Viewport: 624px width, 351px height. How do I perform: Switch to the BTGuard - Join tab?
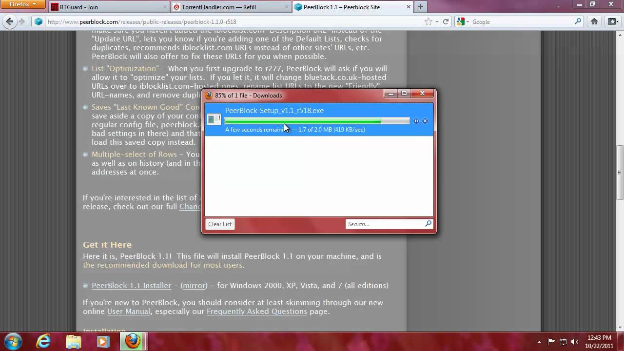pos(109,7)
